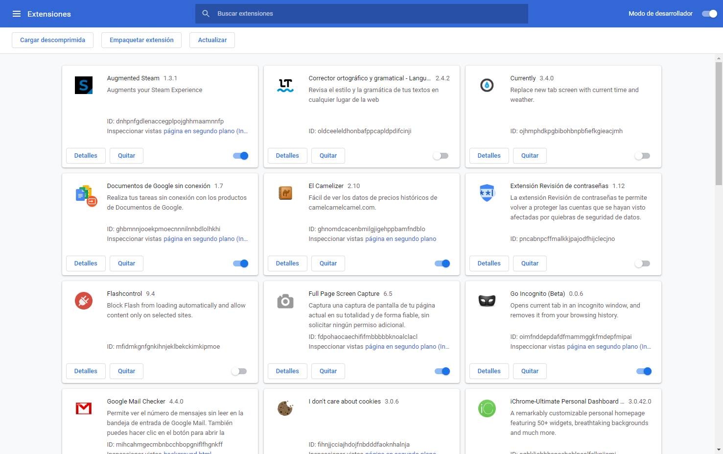Click the iChrome Ultimate Personal Dashboard icon
The width and height of the screenshot is (723, 454).
point(487,408)
